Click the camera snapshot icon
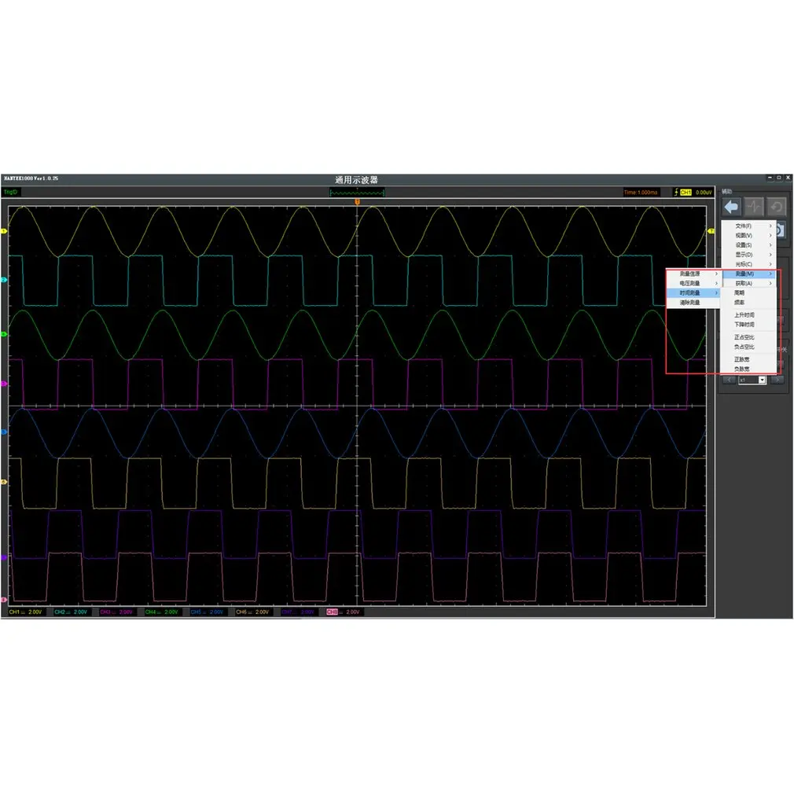This screenshot has height=794, width=794. [781, 230]
